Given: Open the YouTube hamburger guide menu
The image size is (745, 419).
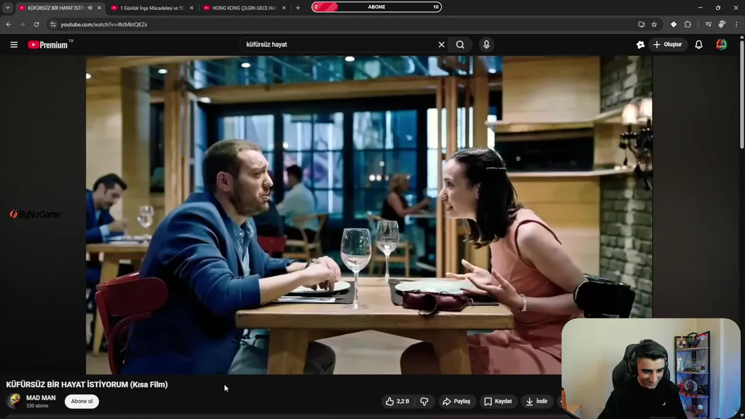Looking at the screenshot, I should 14,45.
